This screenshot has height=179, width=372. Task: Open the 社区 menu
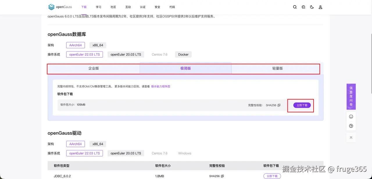pos(113,7)
